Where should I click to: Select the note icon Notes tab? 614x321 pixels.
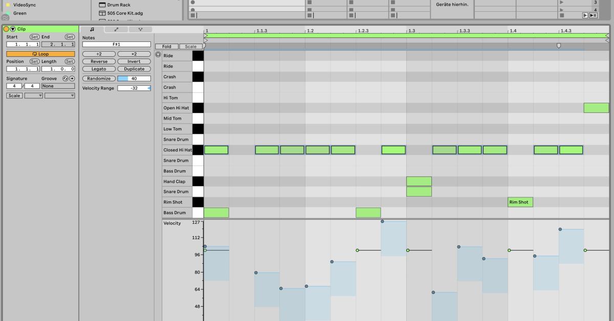(x=92, y=30)
